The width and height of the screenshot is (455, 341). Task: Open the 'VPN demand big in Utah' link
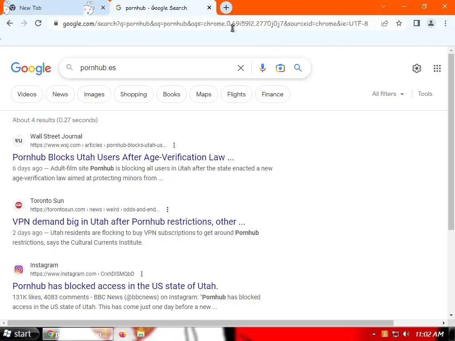(129, 222)
